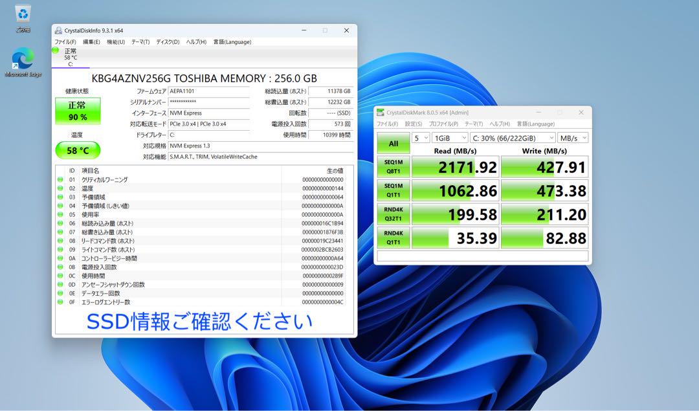Open 言語(Language) menu in CrystalDiskInfo

click(232, 42)
